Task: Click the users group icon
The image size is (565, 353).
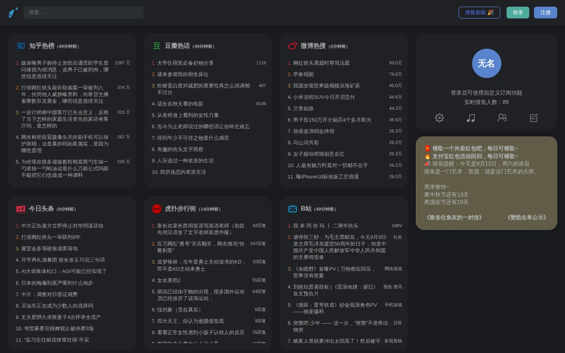Action: click(x=502, y=118)
